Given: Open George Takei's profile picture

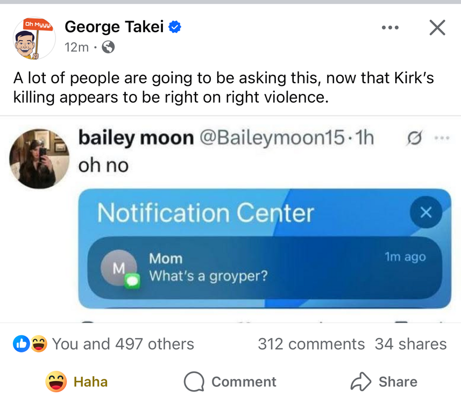Looking at the screenshot, I should pos(34,38).
